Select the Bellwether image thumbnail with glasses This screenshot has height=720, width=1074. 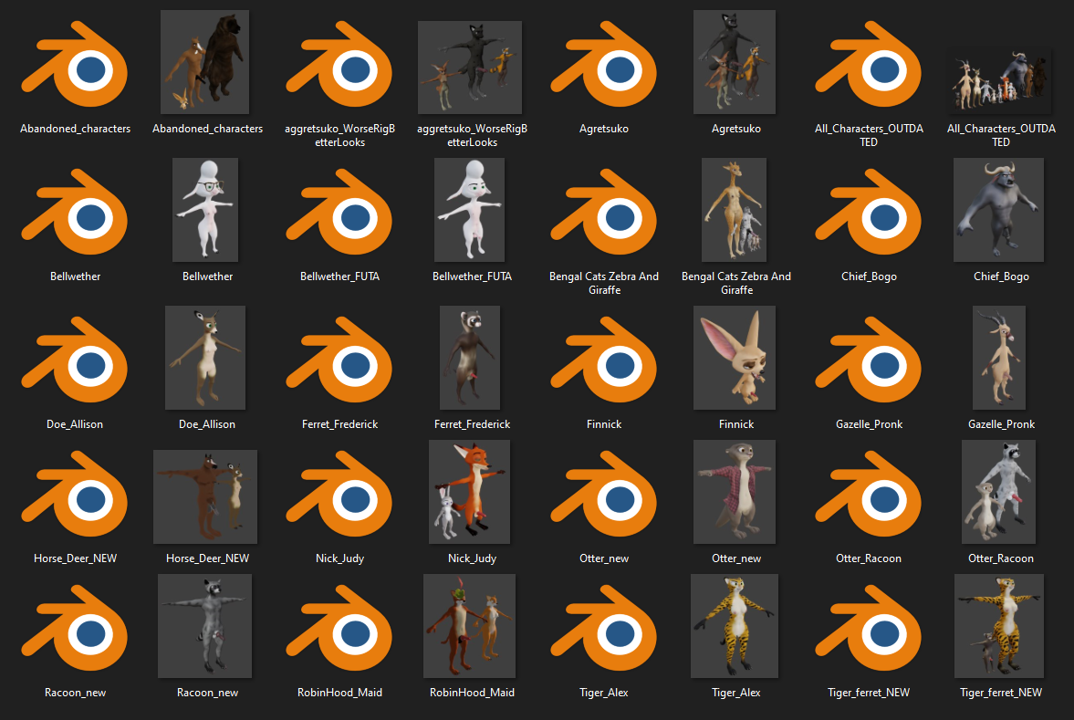point(205,210)
